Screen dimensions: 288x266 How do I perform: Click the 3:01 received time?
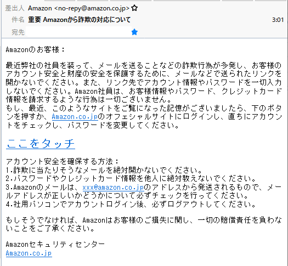(x=278, y=20)
